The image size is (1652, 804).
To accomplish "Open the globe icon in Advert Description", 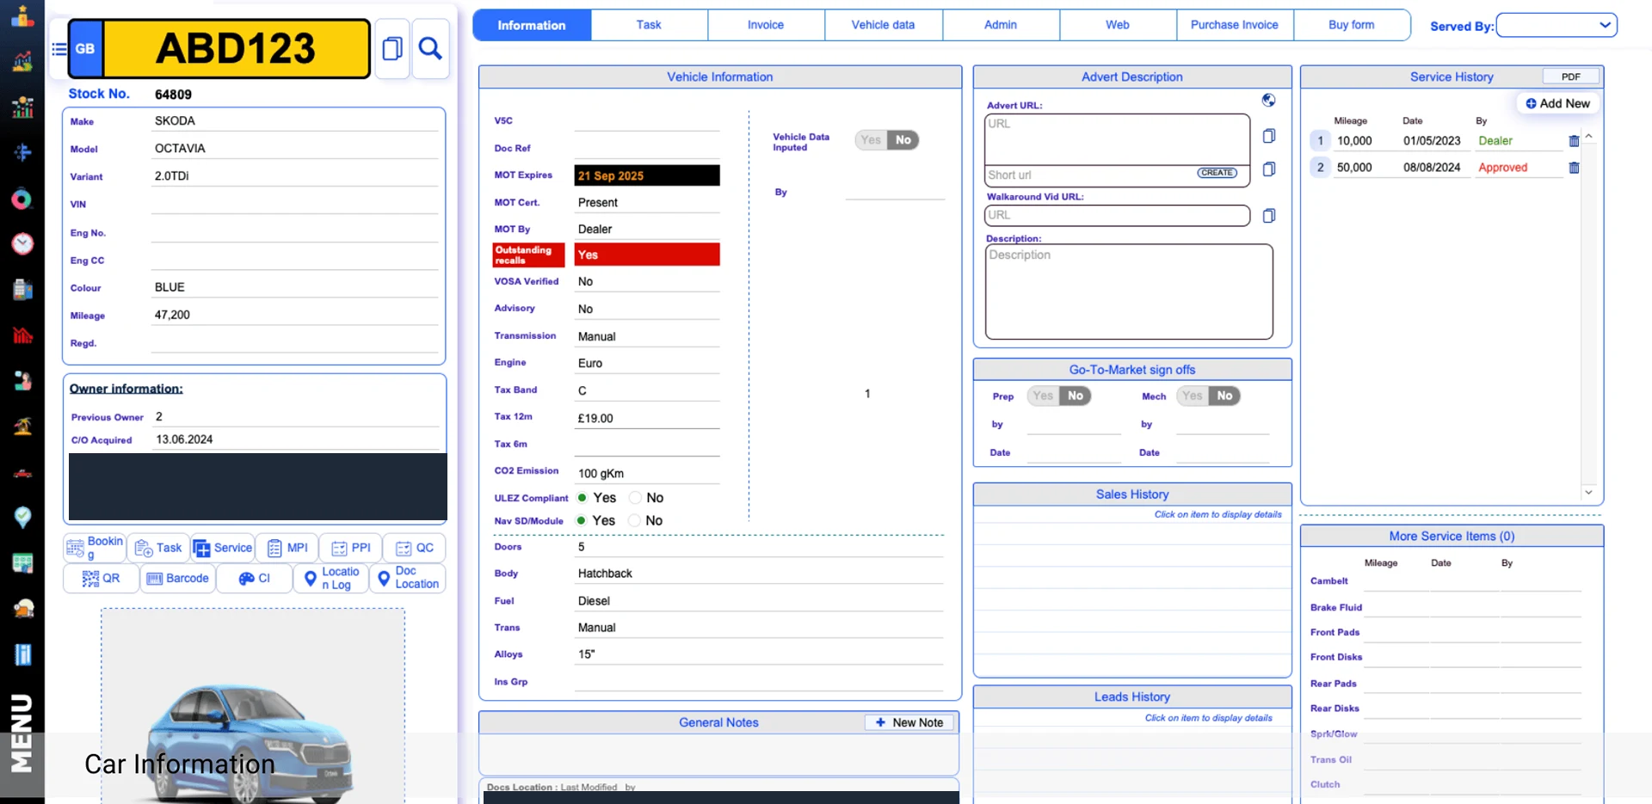I will [1268, 101].
